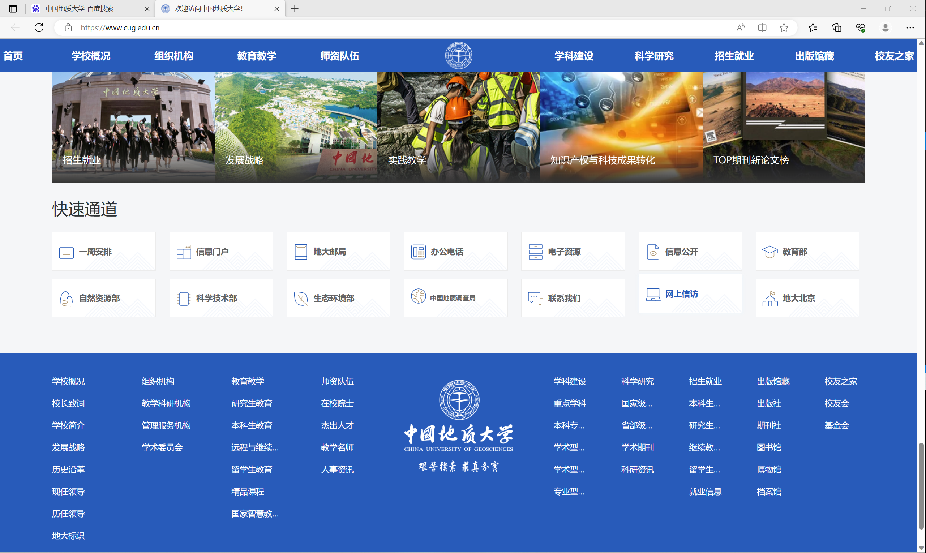Click the page vertical scrollbar thumb
This screenshot has width=926, height=553.
click(x=922, y=486)
